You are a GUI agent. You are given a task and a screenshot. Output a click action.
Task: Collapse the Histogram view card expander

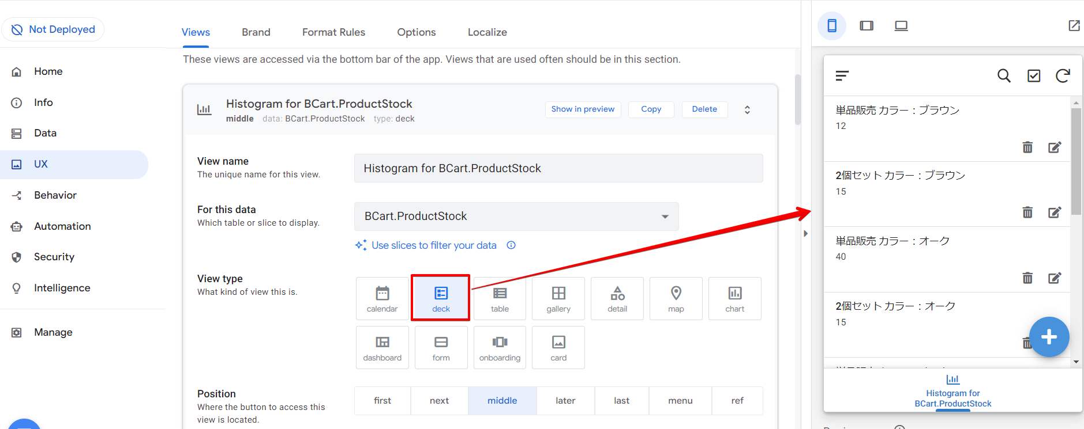(x=747, y=109)
